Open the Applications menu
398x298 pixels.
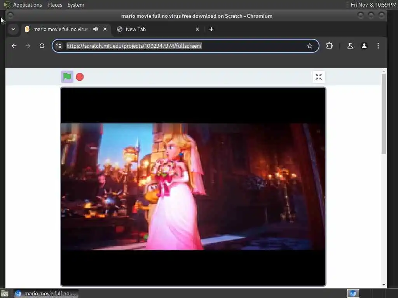coord(28,5)
